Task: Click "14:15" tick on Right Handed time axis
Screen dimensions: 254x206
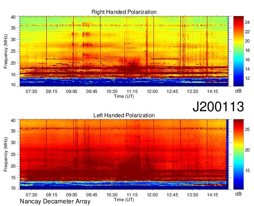Action: (x=213, y=91)
